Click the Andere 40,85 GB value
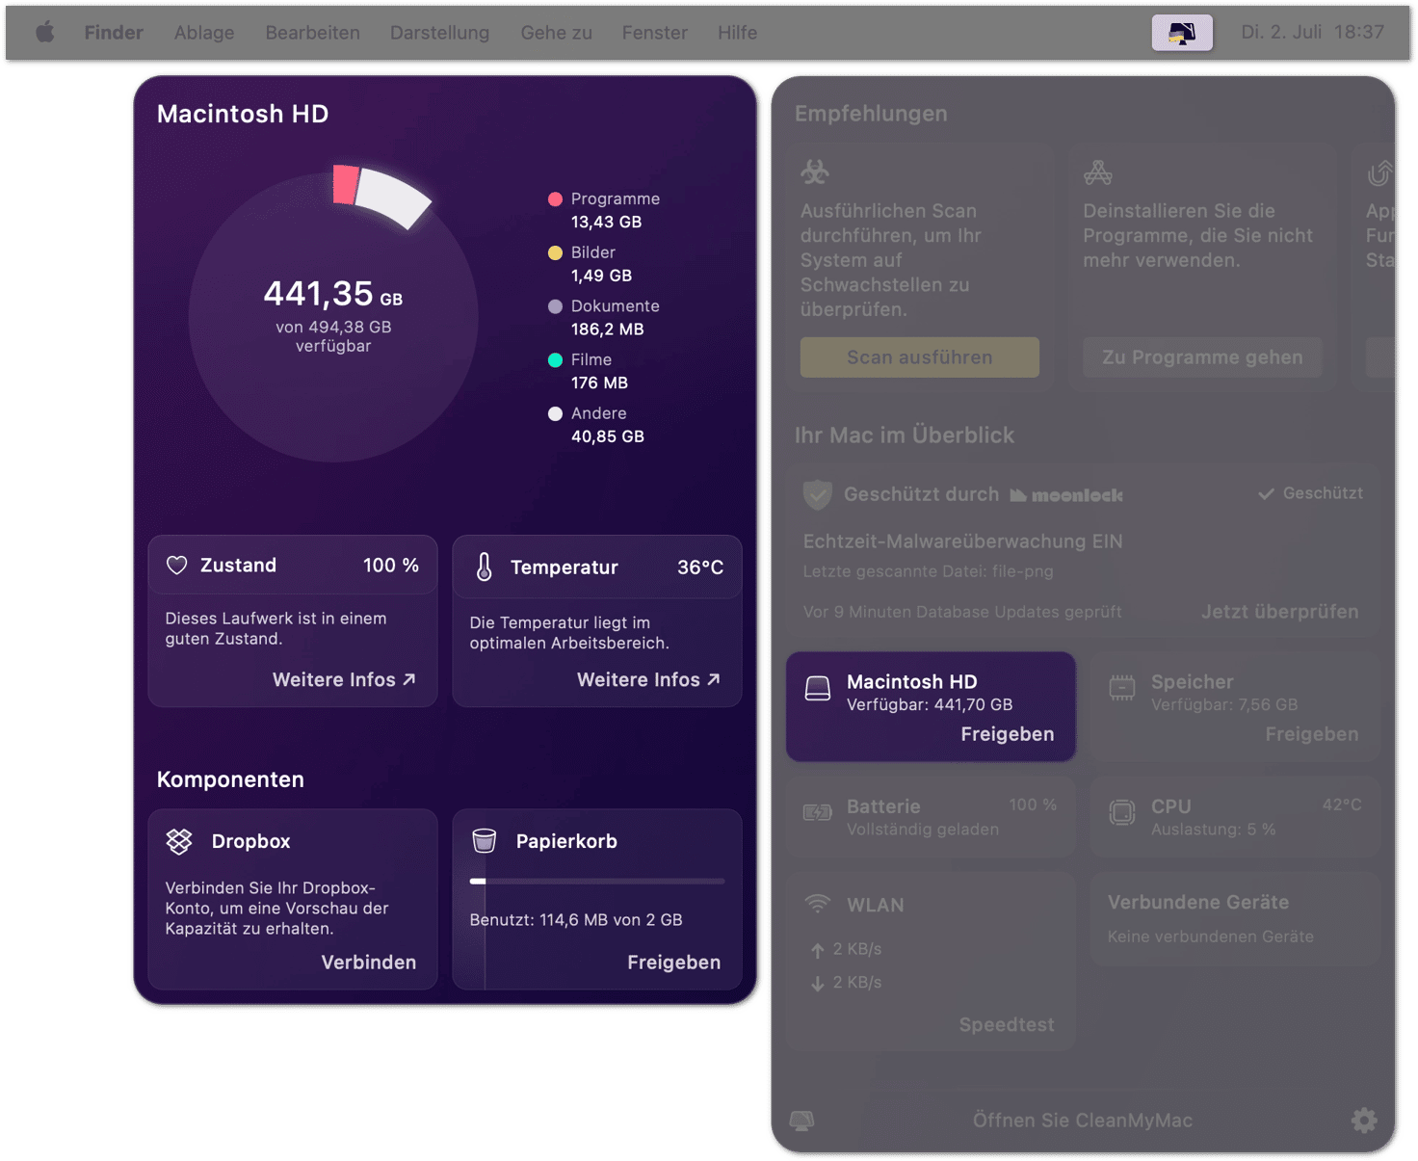 608,436
